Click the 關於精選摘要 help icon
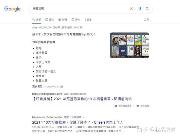The height and width of the screenshot is (137, 180). [x=115, y=106]
